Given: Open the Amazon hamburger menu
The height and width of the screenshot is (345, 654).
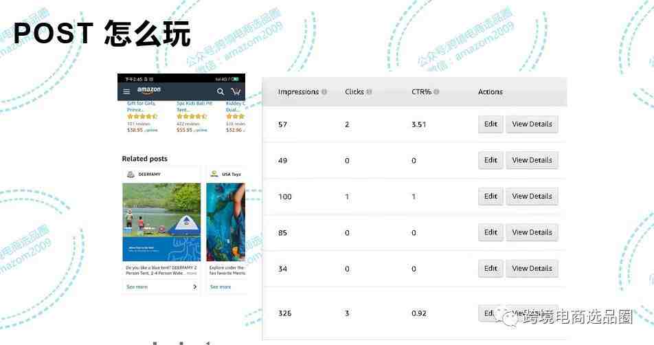Looking at the screenshot, I should click(127, 91).
